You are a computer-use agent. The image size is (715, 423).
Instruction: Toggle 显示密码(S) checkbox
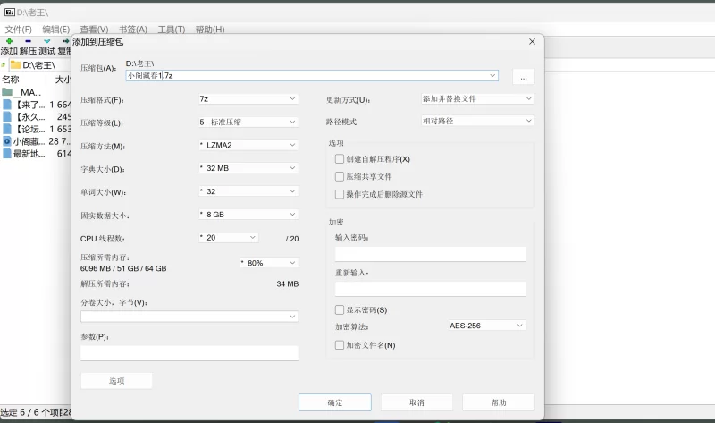(340, 310)
